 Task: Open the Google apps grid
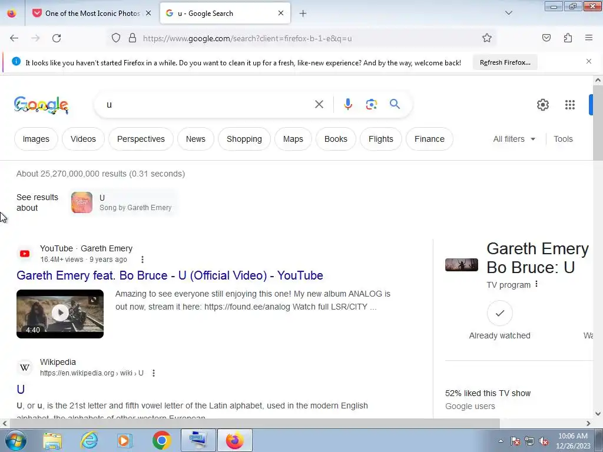point(569,105)
